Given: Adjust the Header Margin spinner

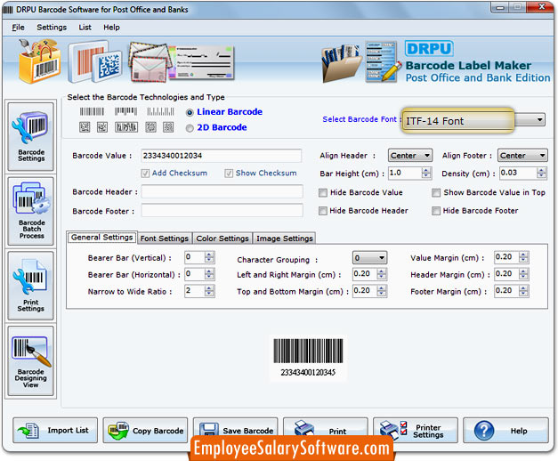Looking at the screenshot, I should (523, 274).
